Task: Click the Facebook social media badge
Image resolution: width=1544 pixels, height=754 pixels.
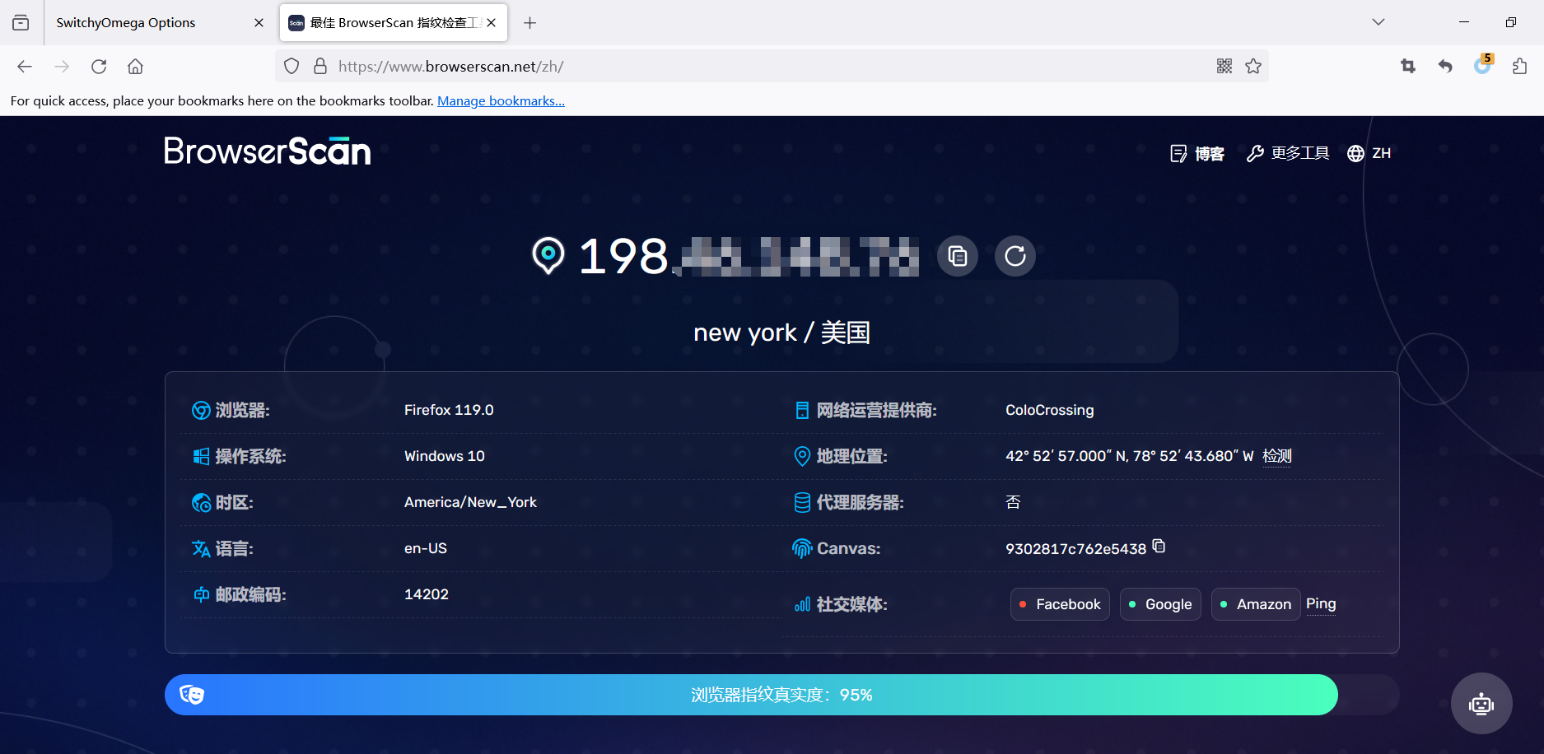Action: click(1060, 604)
